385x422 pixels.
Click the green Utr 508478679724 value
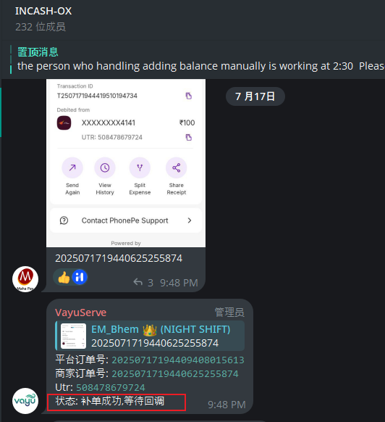[111, 387]
